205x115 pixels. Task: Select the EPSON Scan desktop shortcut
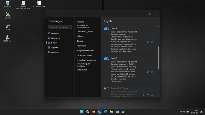pyautogui.click(x=8, y=39)
